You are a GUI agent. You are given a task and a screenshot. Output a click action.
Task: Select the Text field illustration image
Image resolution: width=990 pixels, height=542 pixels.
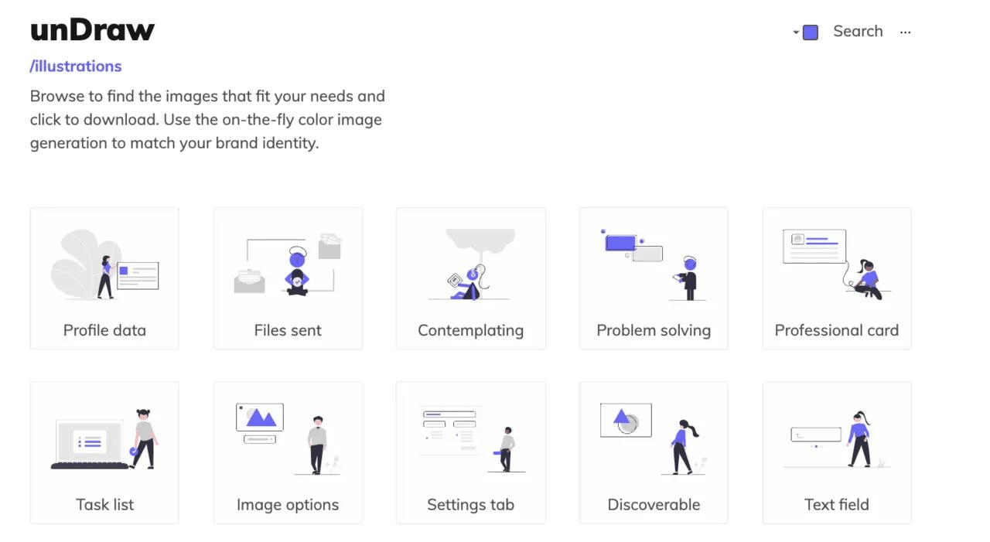point(837,438)
